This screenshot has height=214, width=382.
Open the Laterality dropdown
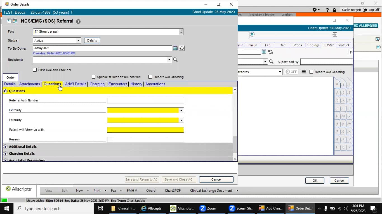point(181,120)
